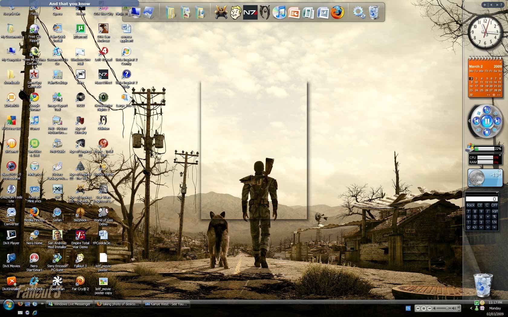
Task: Open the Toronto weather gadget dropdown arrow
Action: pyautogui.click(x=499, y=171)
